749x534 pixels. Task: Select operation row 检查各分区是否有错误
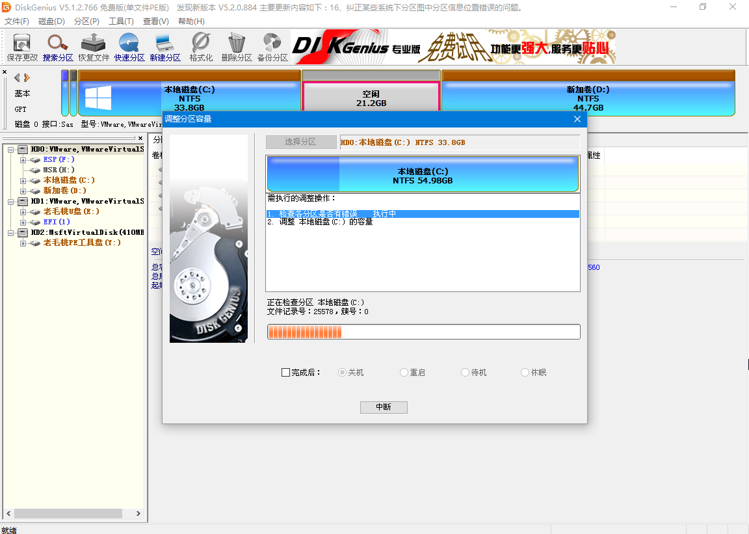pos(423,214)
